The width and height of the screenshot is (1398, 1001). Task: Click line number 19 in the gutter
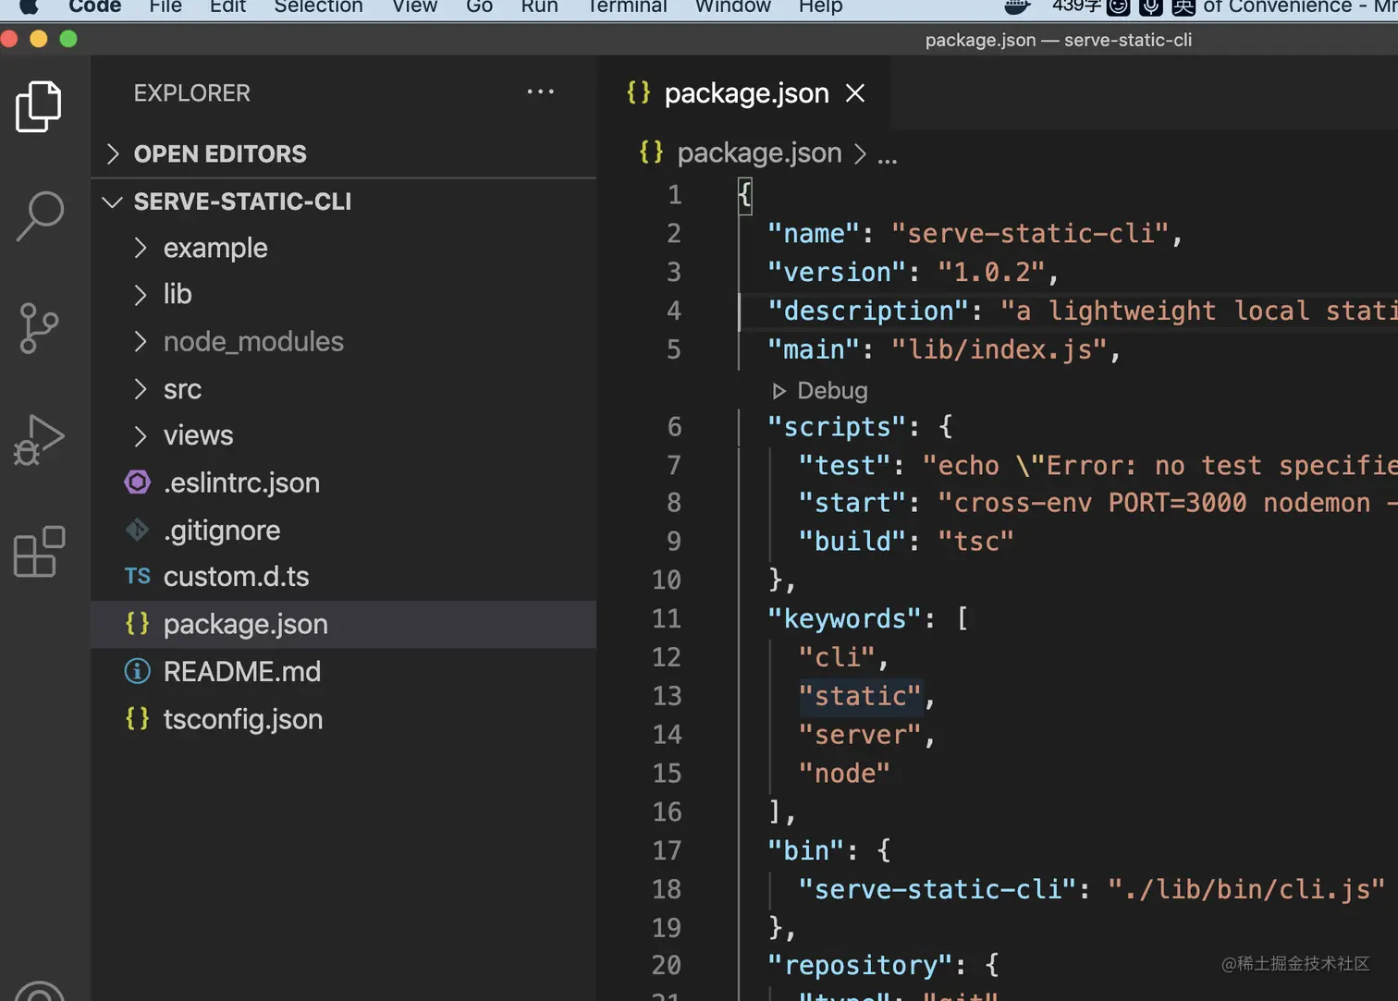point(667,927)
